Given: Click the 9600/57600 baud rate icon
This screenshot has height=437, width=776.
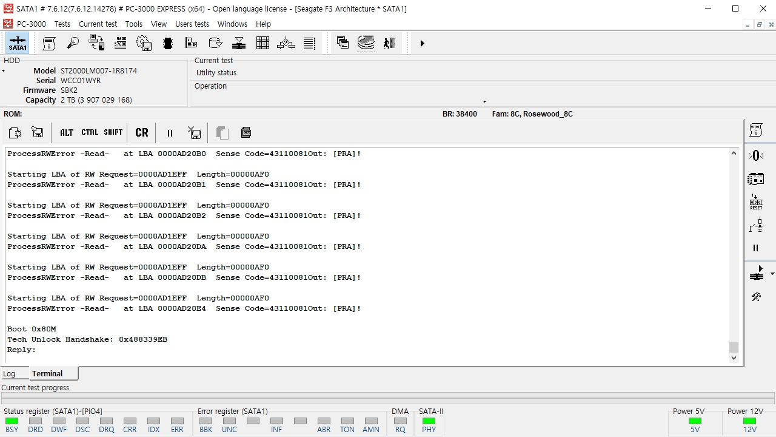Looking at the screenshot, I should pos(120,43).
